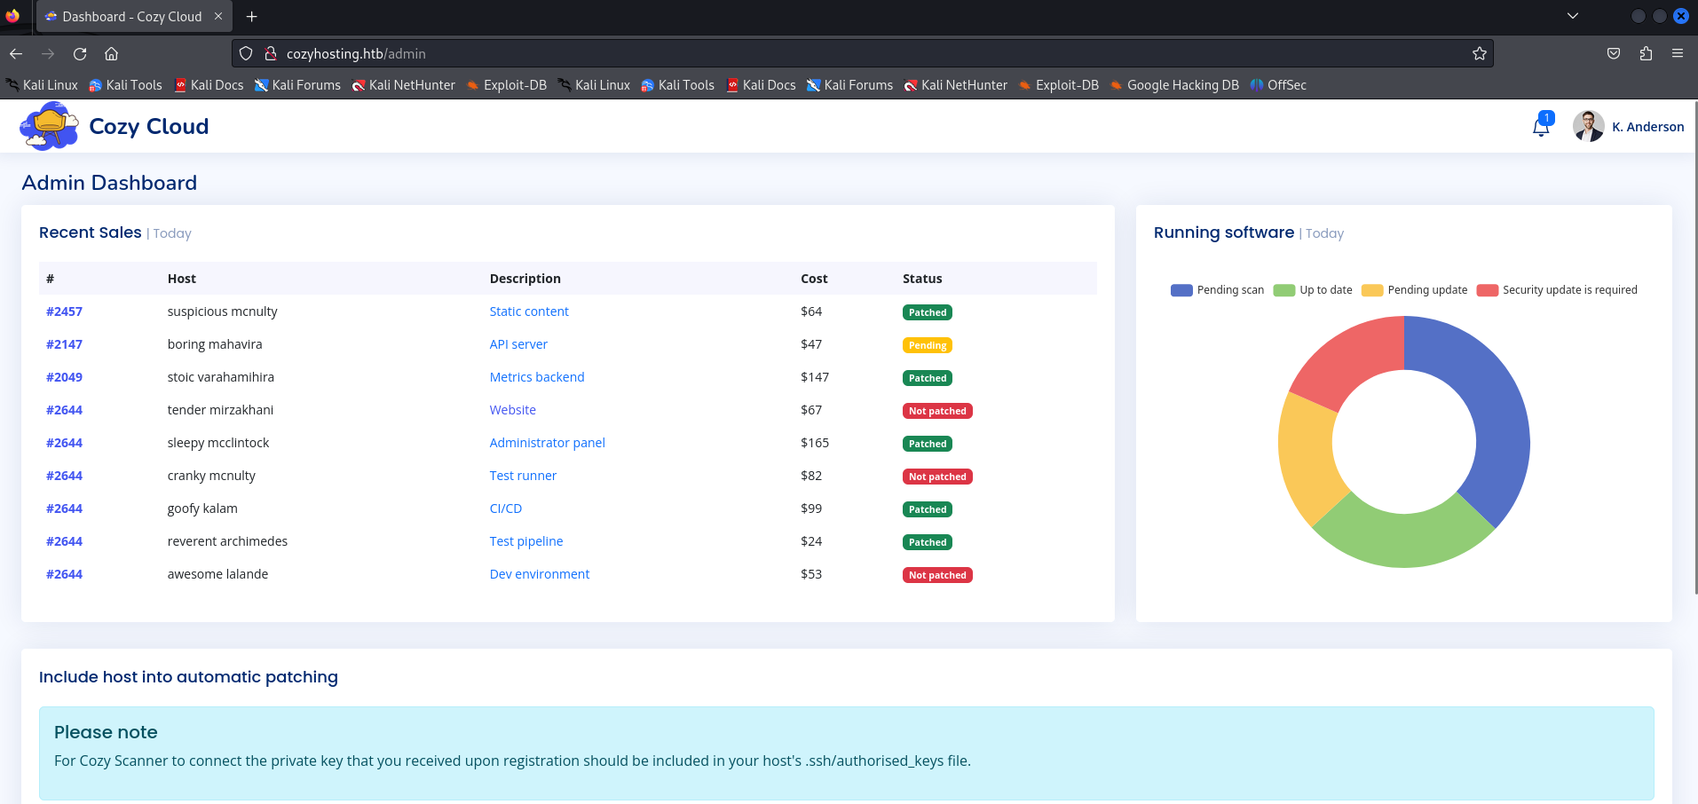Toggle Security update is required legend swatch
The height and width of the screenshot is (804, 1698).
point(1488,290)
